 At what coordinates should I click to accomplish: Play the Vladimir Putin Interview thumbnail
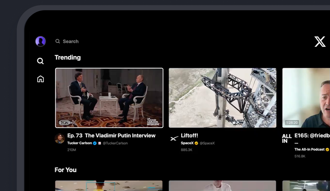(109, 98)
